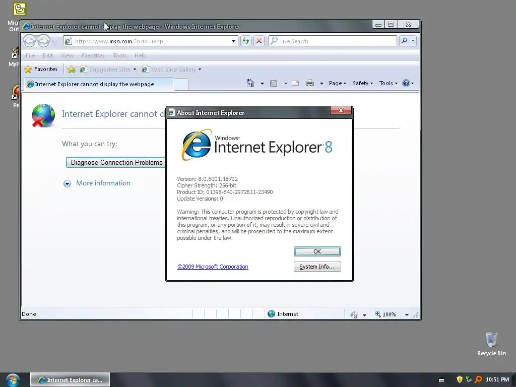
Task: Click the 'Cipher Strength: 256-bit' text
Action: (x=206, y=185)
